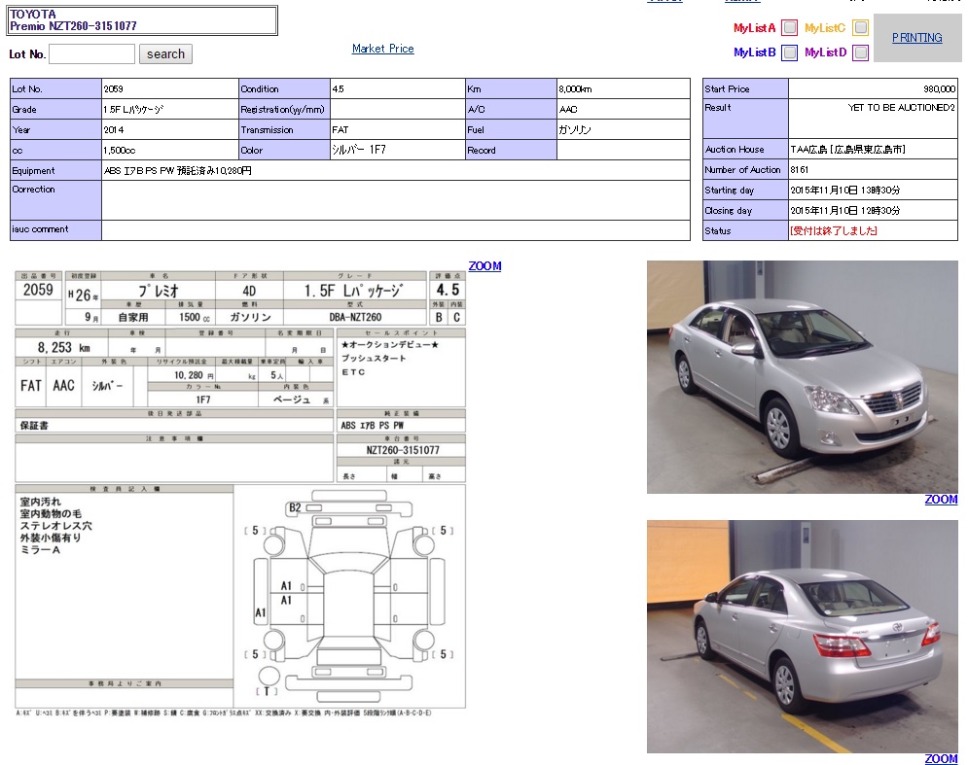Tick the MyListB checkbox
The width and height of the screenshot is (968, 765).
coord(790,52)
